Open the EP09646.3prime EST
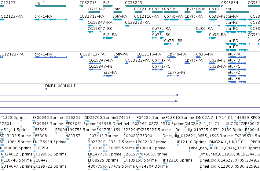This screenshot has width=260, height=171. point(34,121)
